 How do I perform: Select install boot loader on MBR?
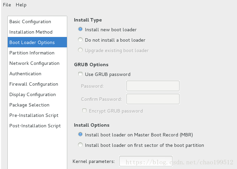pyautogui.click(x=80, y=134)
